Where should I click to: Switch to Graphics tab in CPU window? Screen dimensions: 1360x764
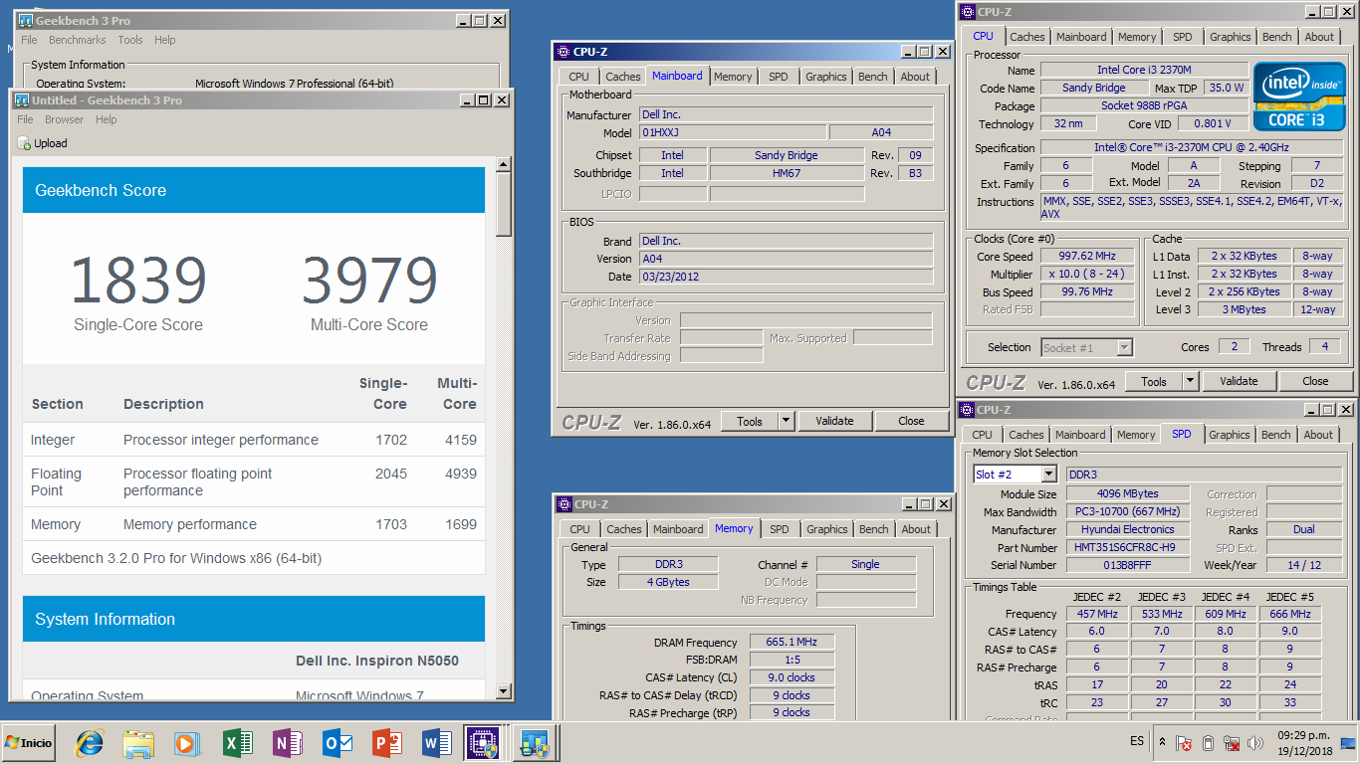pyautogui.click(x=1231, y=37)
